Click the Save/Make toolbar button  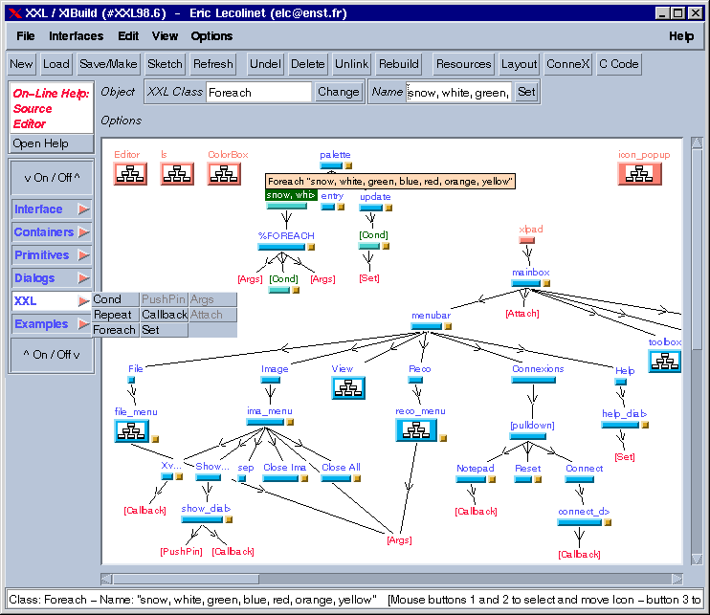point(108,64)
